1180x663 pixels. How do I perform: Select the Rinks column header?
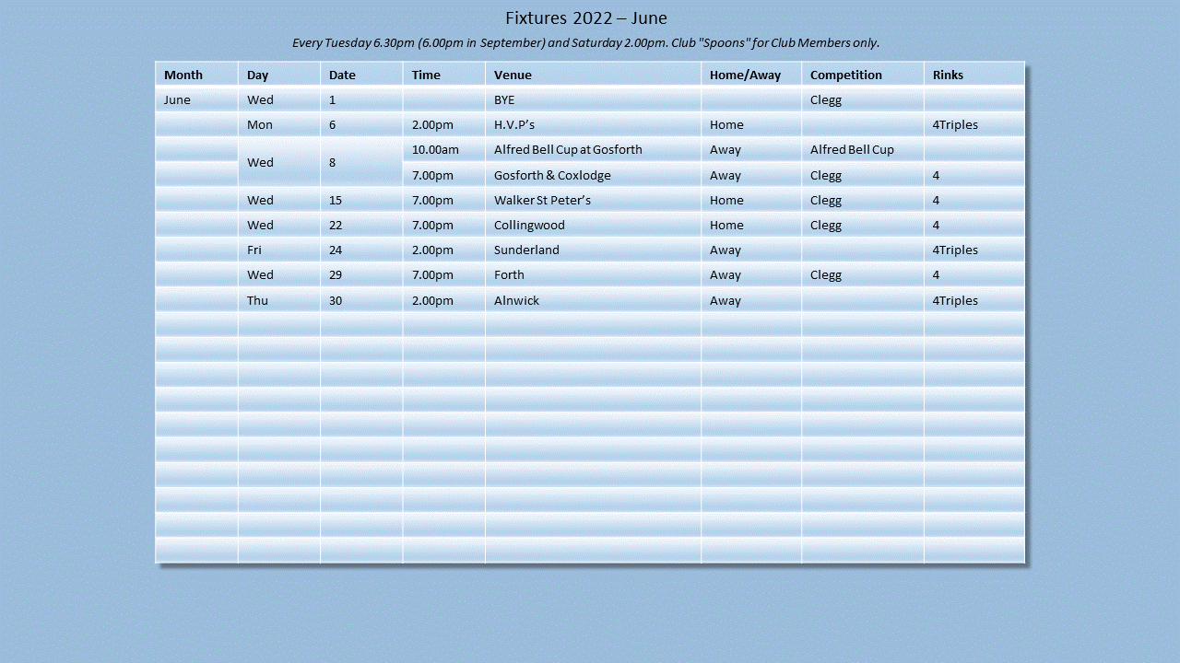[948, 75]
